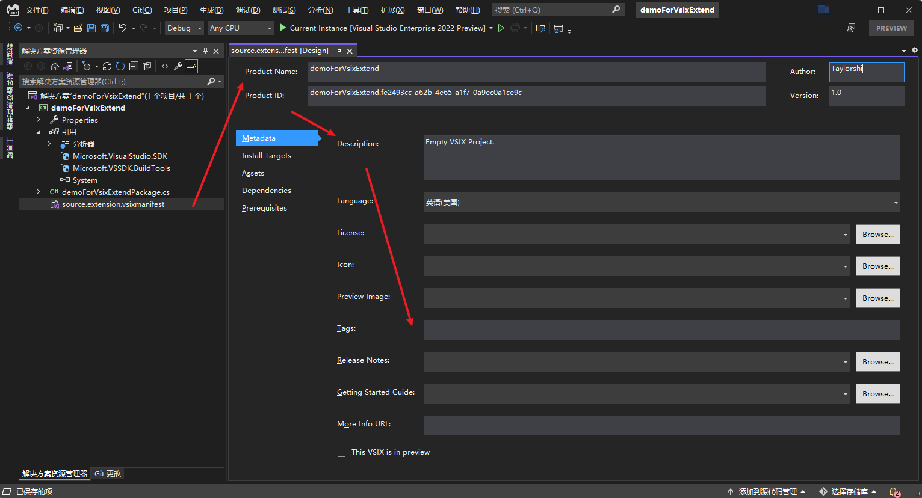Open the Preview Image dropdown arrow
The height and width of the screenshot is (498, 922).
(x=845, y=298)
